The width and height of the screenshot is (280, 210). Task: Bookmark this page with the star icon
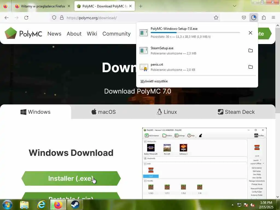tap(216, 17)
